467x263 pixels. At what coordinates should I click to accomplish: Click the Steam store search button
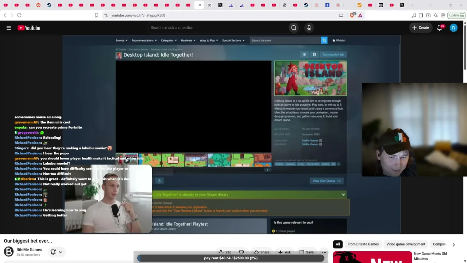click(324, 40)
